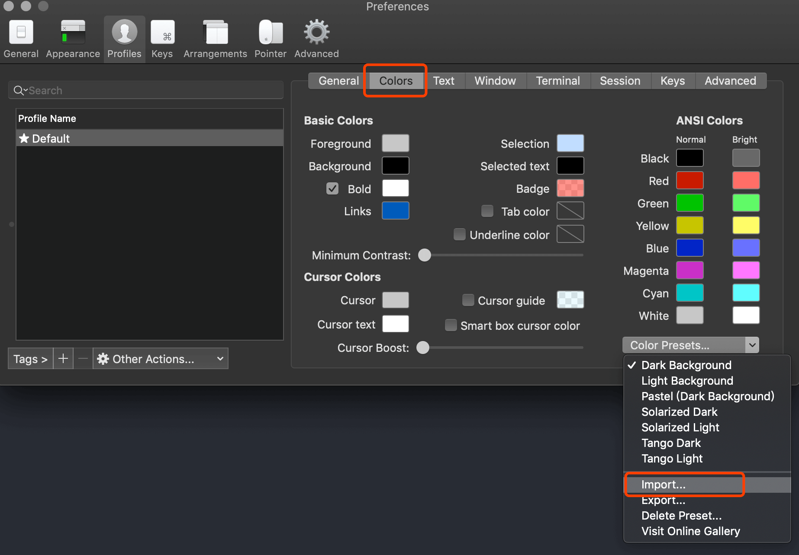The width and height of the screenshot is (799, 555).
Task: Open the Selection color swatch
Action: tap(570, 143)
